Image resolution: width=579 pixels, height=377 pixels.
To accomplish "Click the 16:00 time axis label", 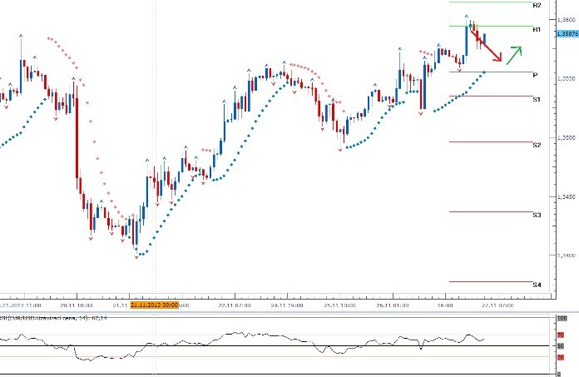I will (x=445, y=305).
